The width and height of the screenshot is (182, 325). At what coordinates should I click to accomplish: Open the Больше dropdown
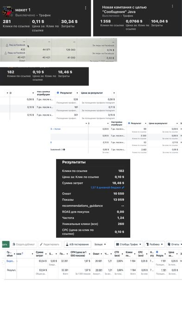point(100,245)
